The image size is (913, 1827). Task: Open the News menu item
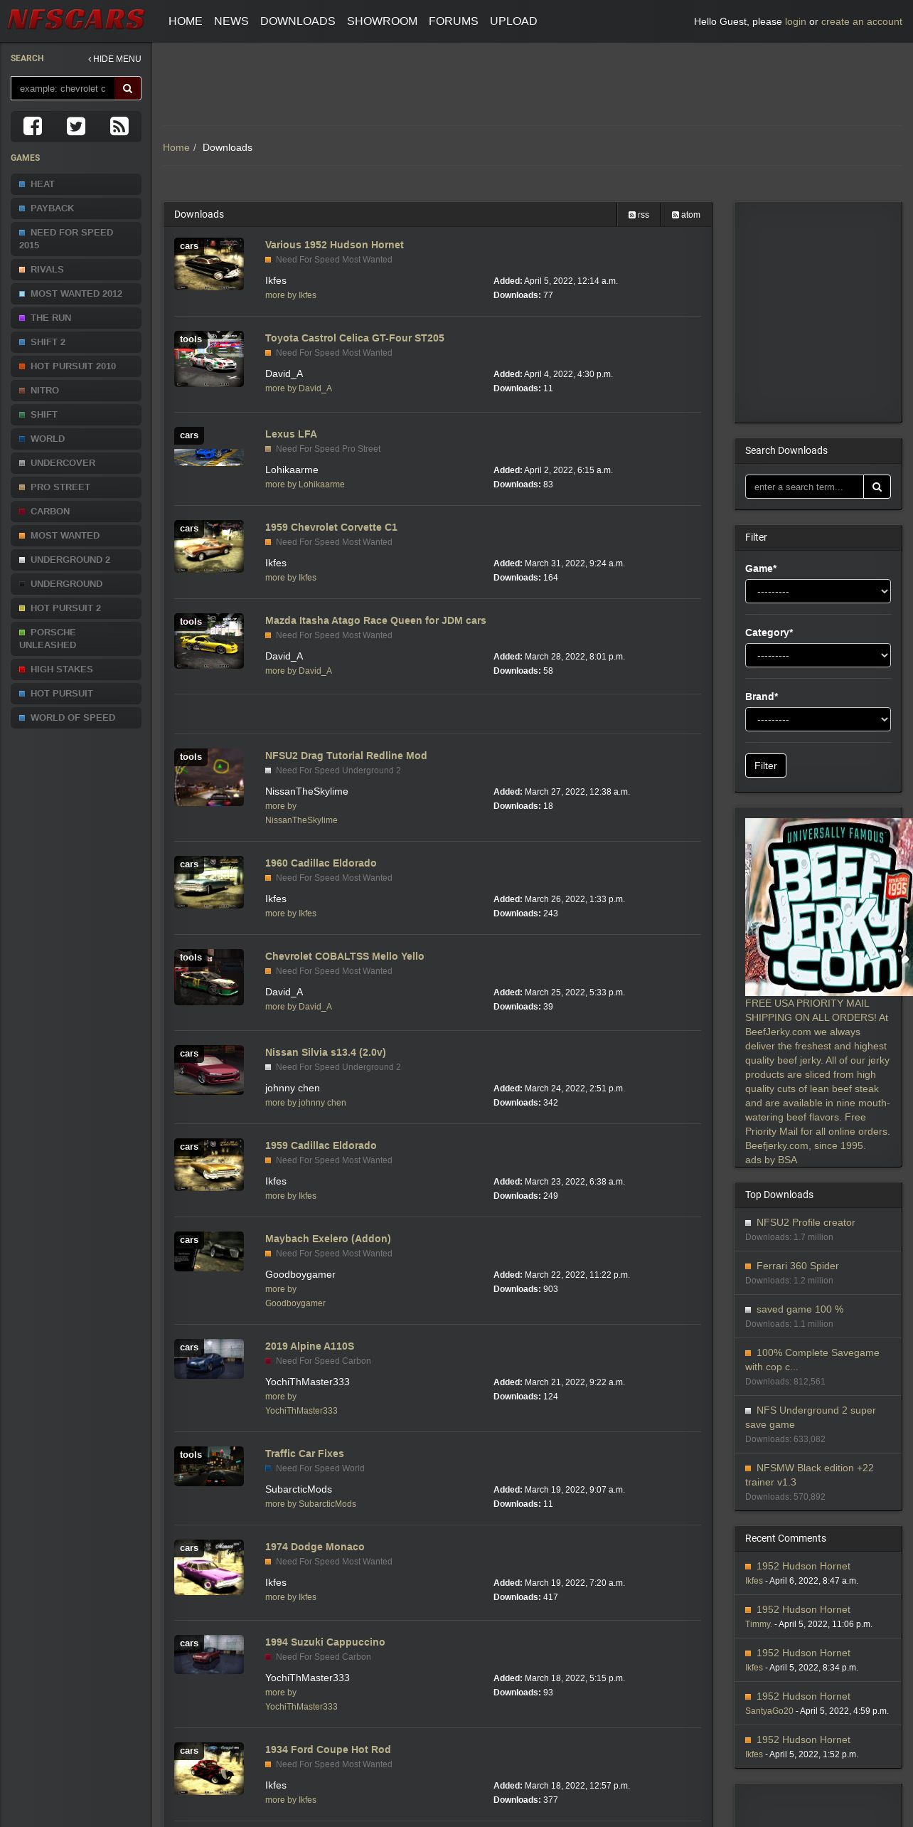click(231, 21)
